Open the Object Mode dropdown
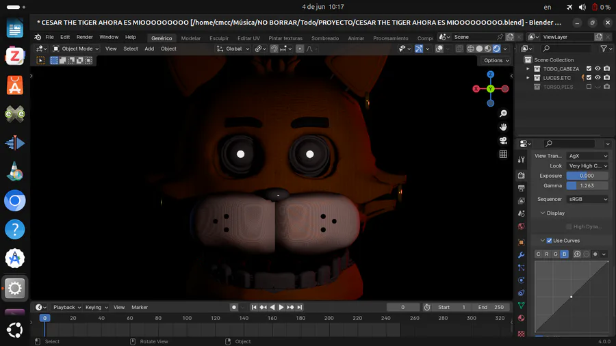Screen dimensions: 616x346 (x=75, y=49)
